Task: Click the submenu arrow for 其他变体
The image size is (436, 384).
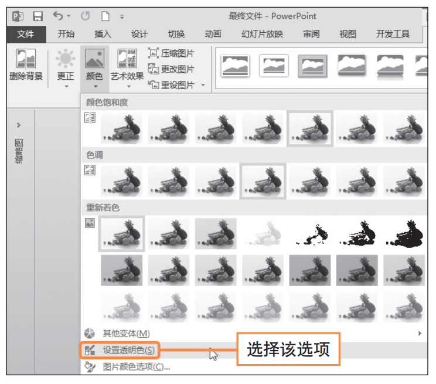Action: coord(420,333)
